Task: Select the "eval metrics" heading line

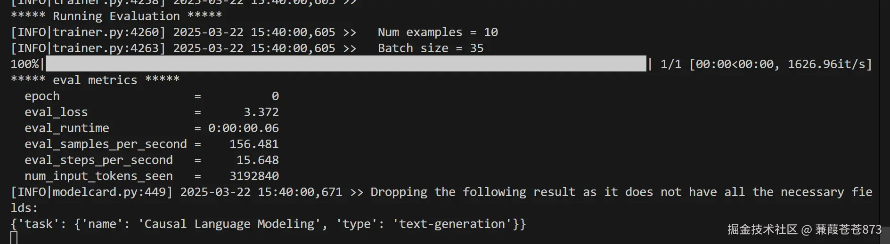Action: coord(95,80)
